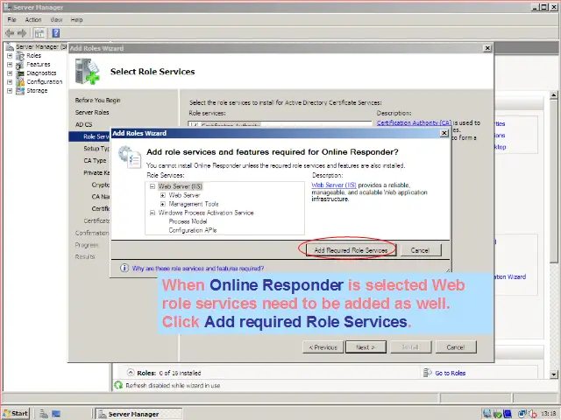Follow the Go to Roles link
This screenshot has height=420, width=561.
tap(450, 373)
